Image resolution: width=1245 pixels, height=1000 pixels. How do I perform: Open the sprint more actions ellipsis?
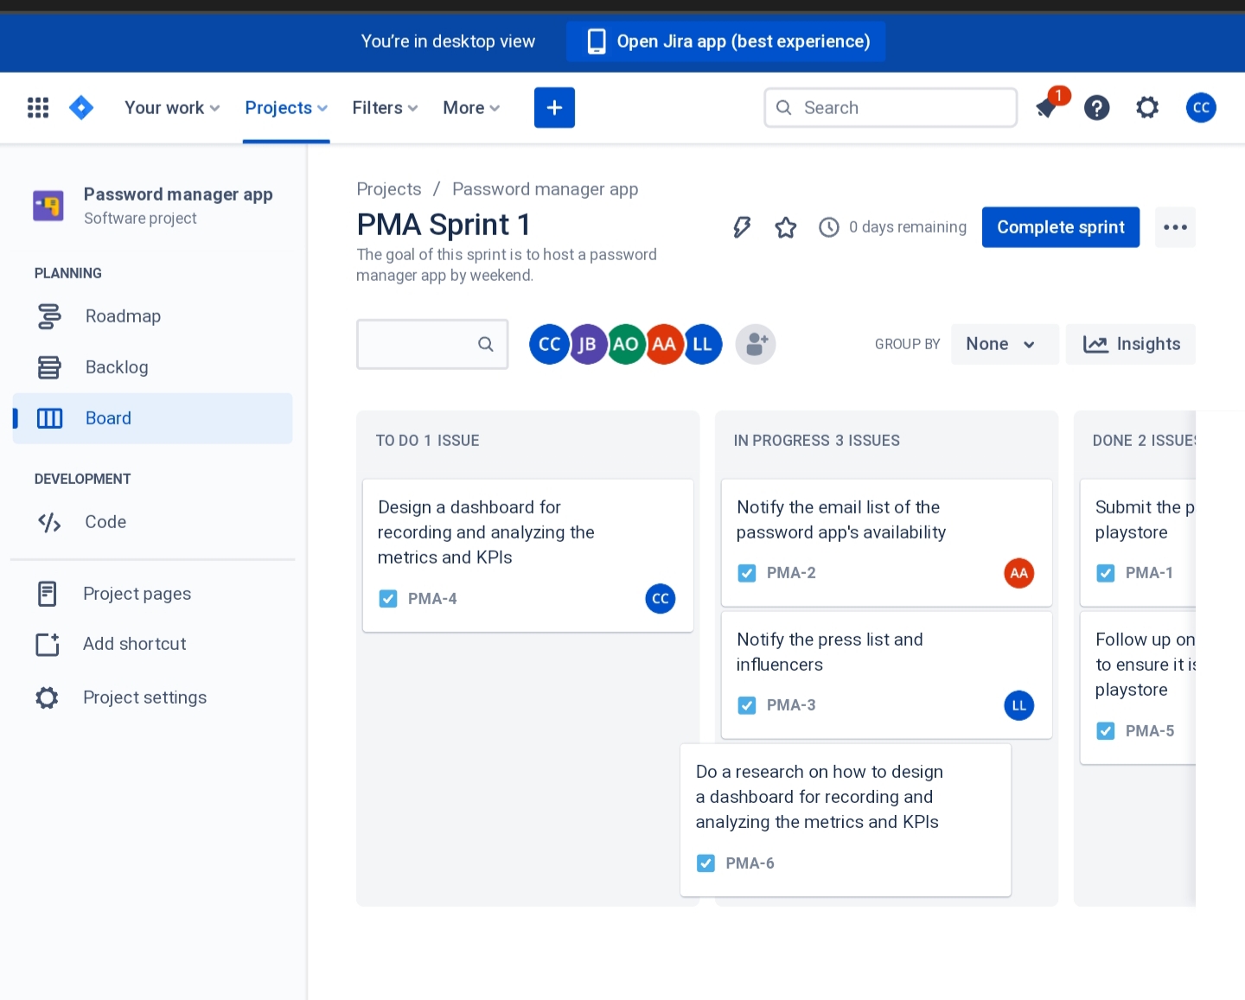(1175, 227)
